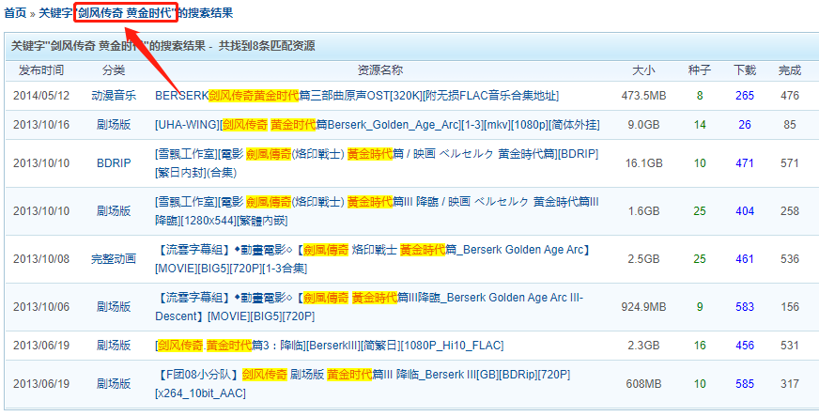819x416 pixels.
Task: Click date 2013/10/08
Action: [x=41, y=259]
